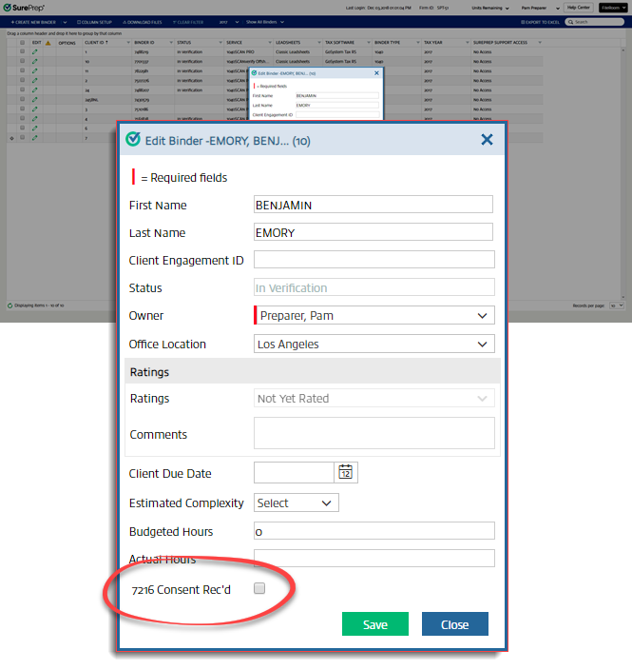Click the edit pencil for Client ID 2

[35, 80]
